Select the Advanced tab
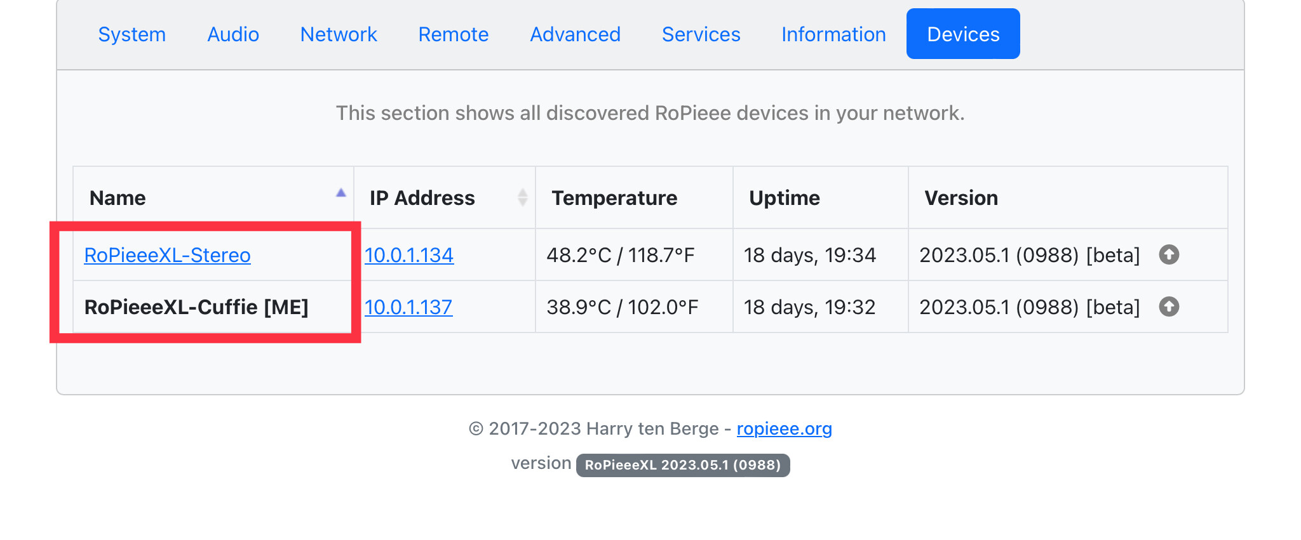This screenshot has width=1301, height=540. coord(575,34)
